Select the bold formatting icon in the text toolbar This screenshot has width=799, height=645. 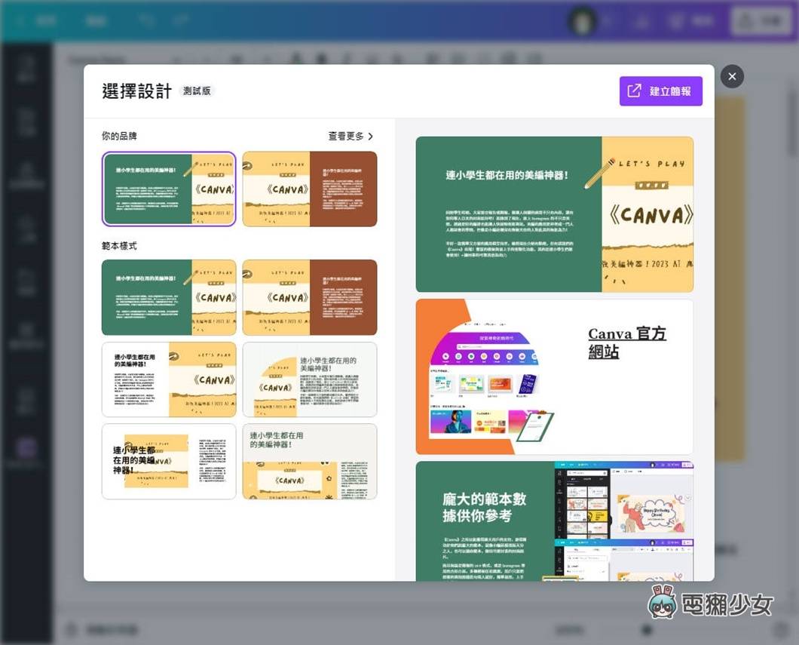pyautogui.click(x=319, y=59)
